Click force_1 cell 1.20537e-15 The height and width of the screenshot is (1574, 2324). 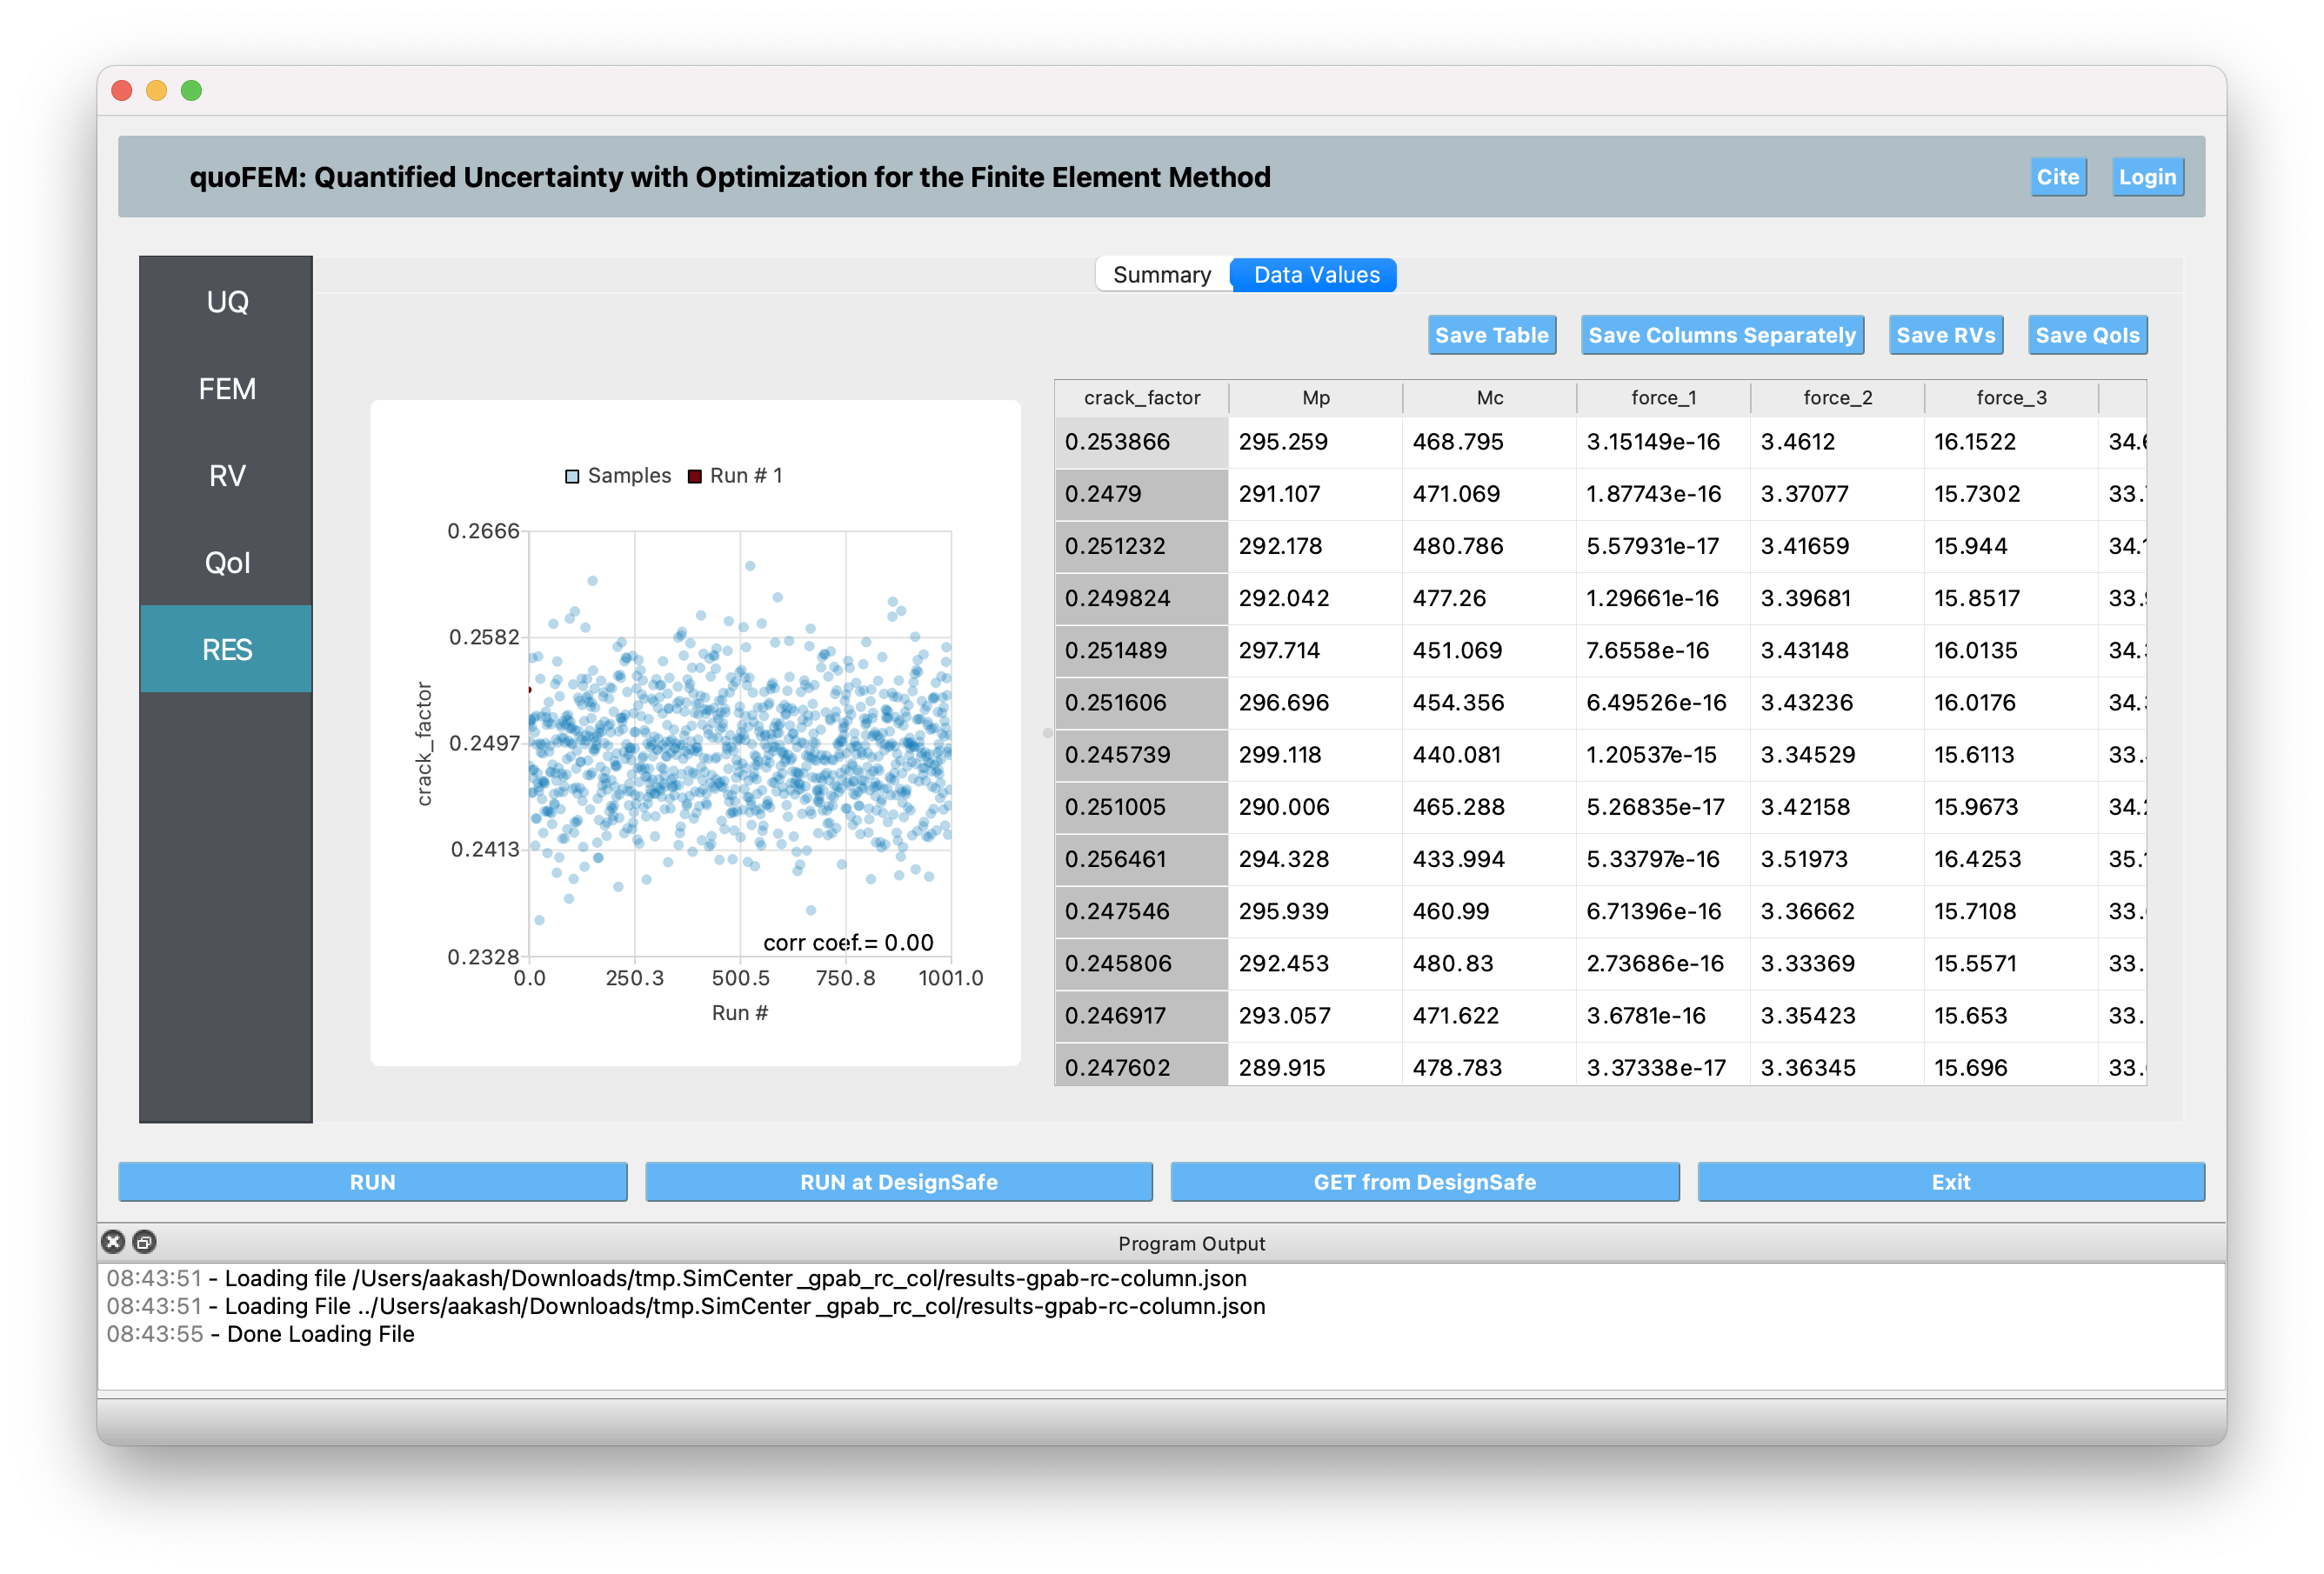pos(1663,755)
